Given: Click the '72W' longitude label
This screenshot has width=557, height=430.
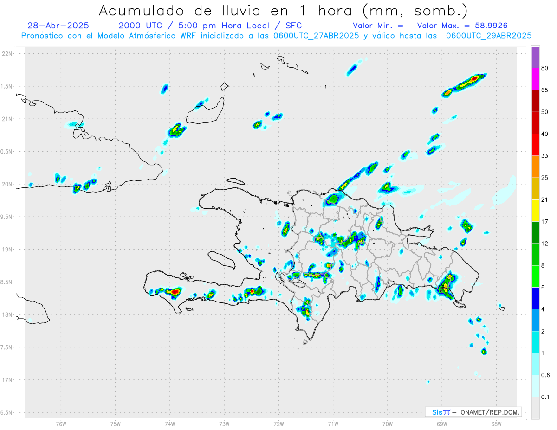Looking at the screenshot, I should tap(278, 424).
